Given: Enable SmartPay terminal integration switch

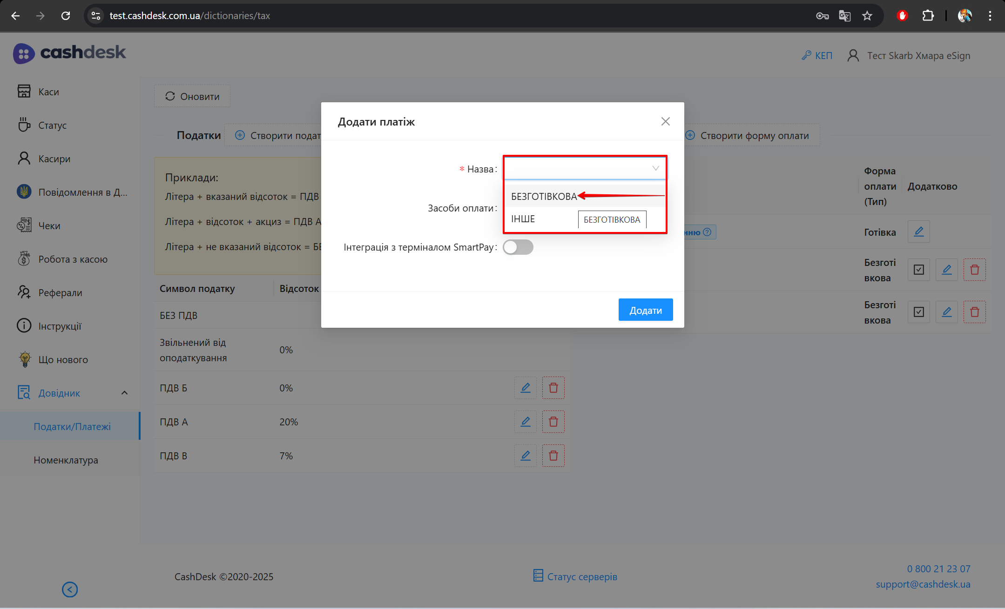Looking at the screenshot, I should click(x=518, y=247).
